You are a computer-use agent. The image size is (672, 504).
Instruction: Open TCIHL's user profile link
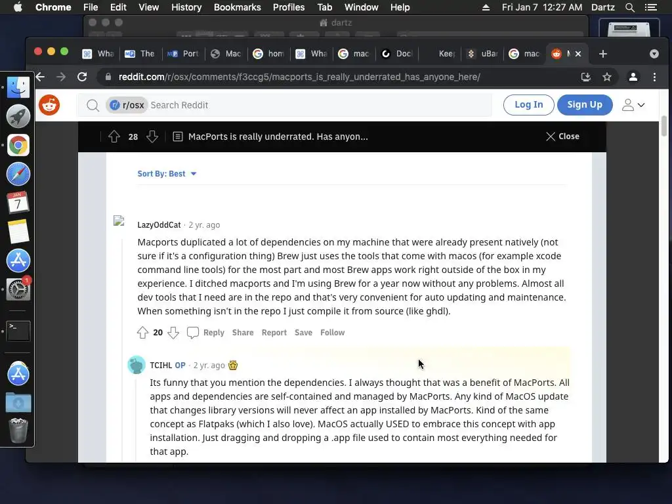pos(161,365)
